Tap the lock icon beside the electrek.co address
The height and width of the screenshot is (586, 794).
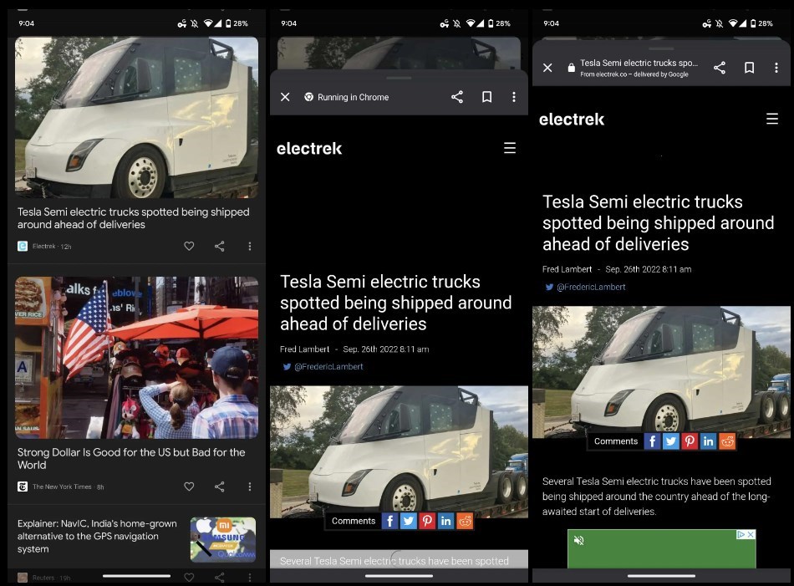coord(572,68)
